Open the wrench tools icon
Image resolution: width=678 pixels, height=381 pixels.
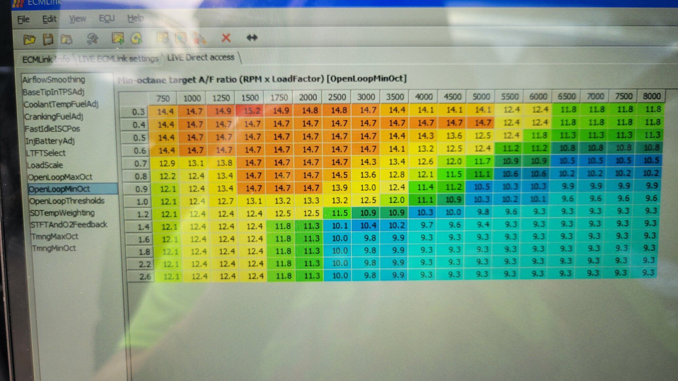[92, 39]
